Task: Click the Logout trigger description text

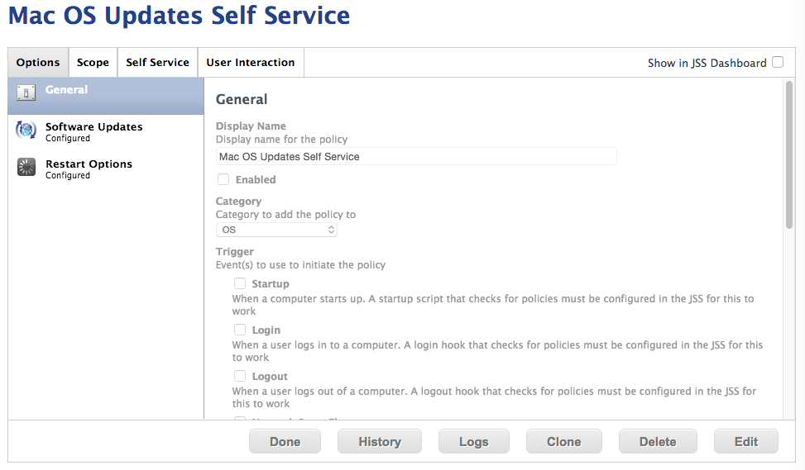Action: click(494, 397)
